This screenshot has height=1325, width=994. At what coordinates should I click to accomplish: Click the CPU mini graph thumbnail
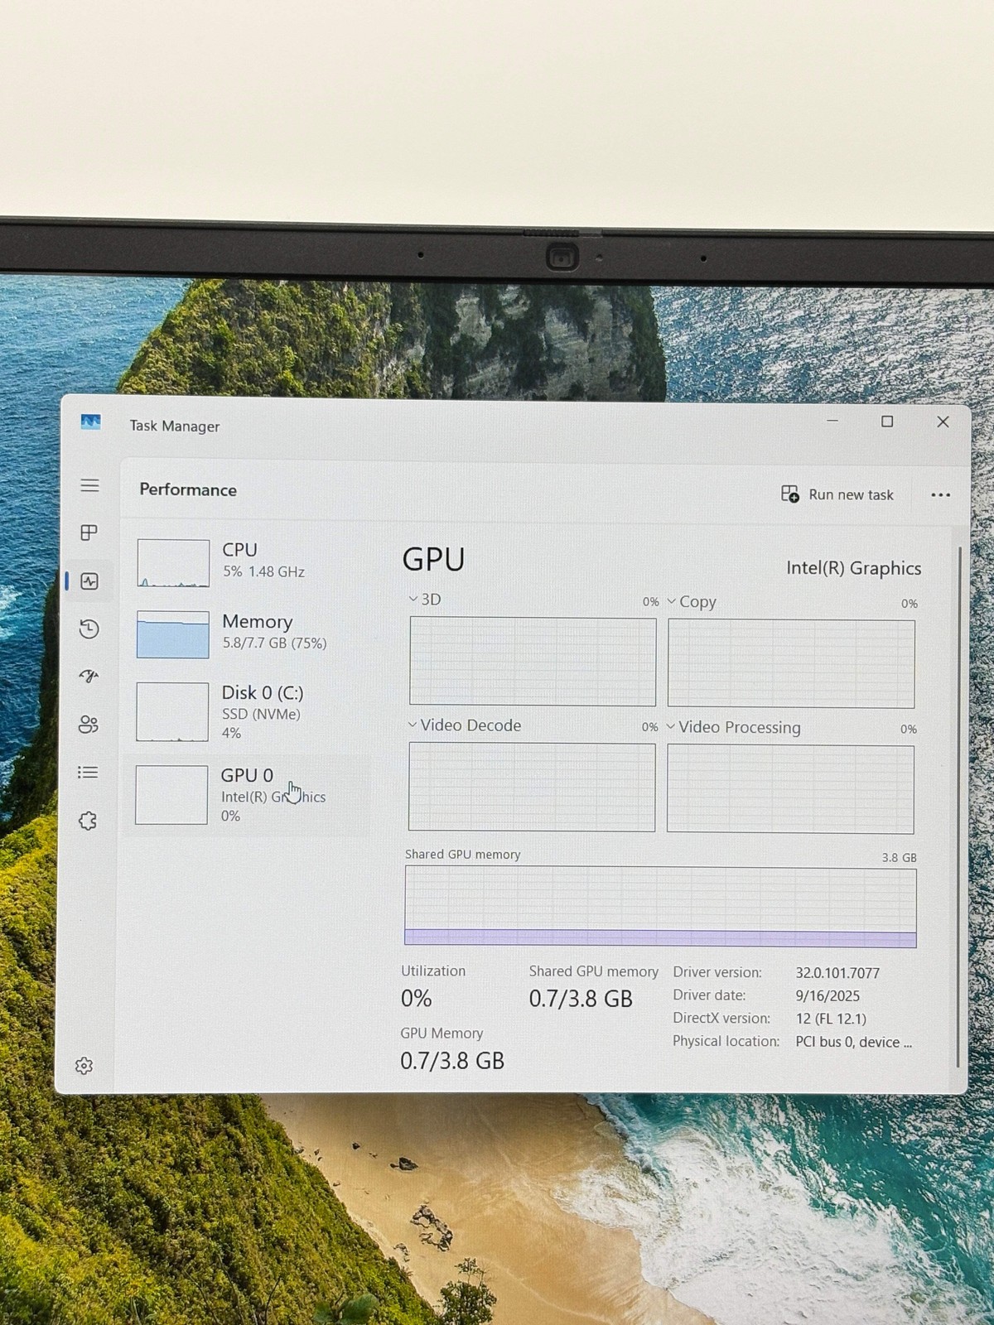click(173, 563)
